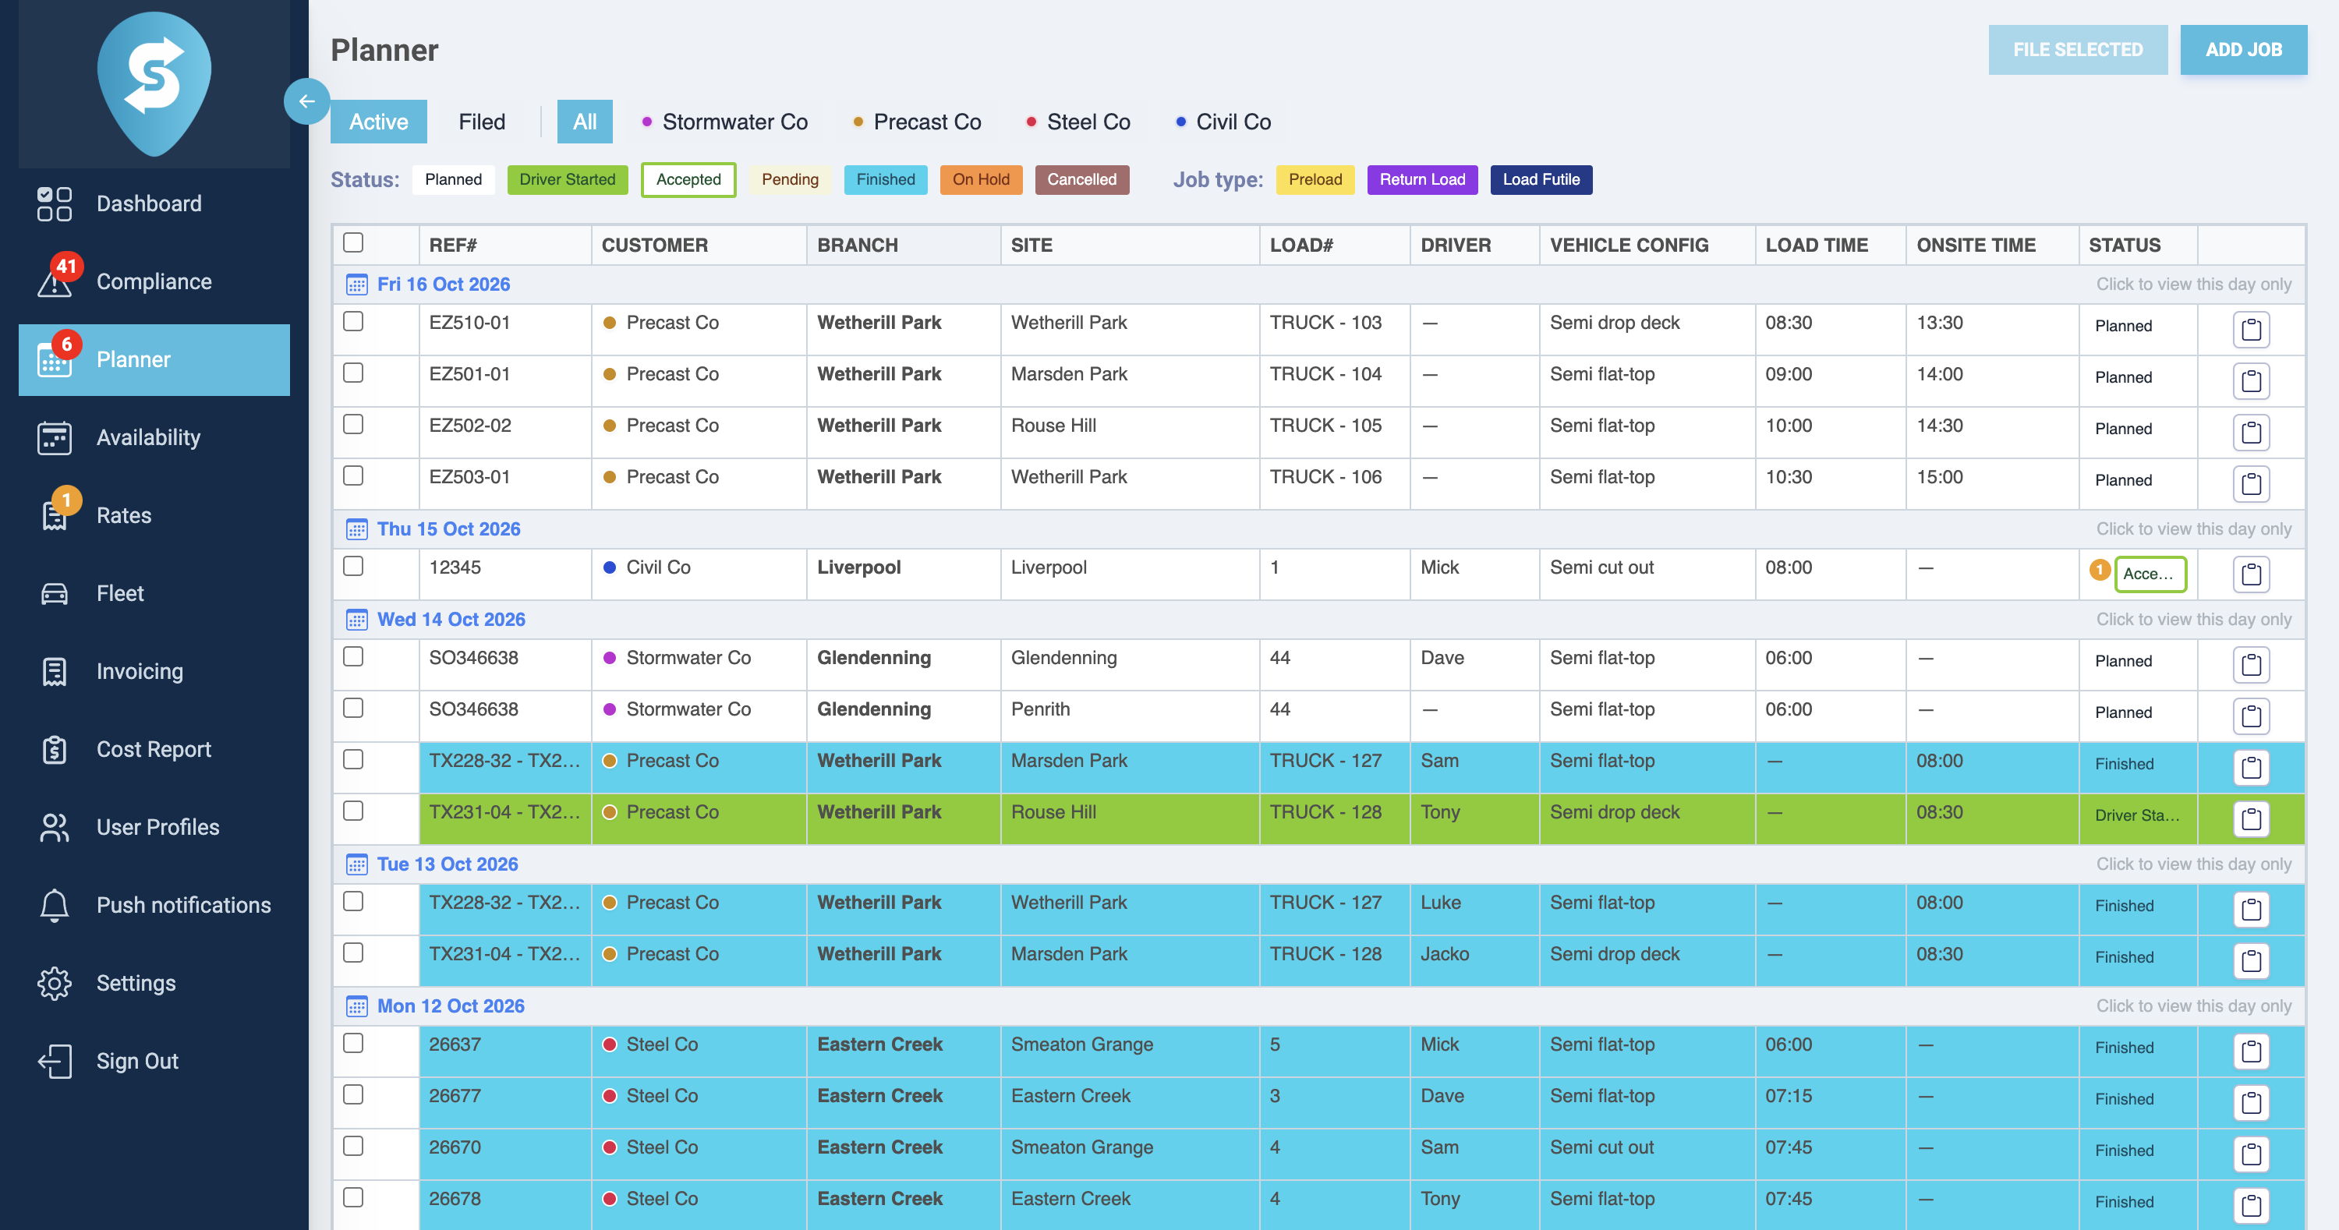Screen dimensions: 2339x1230
Task: Filter by Stormwater Co customer
Action: pos(724,122)
